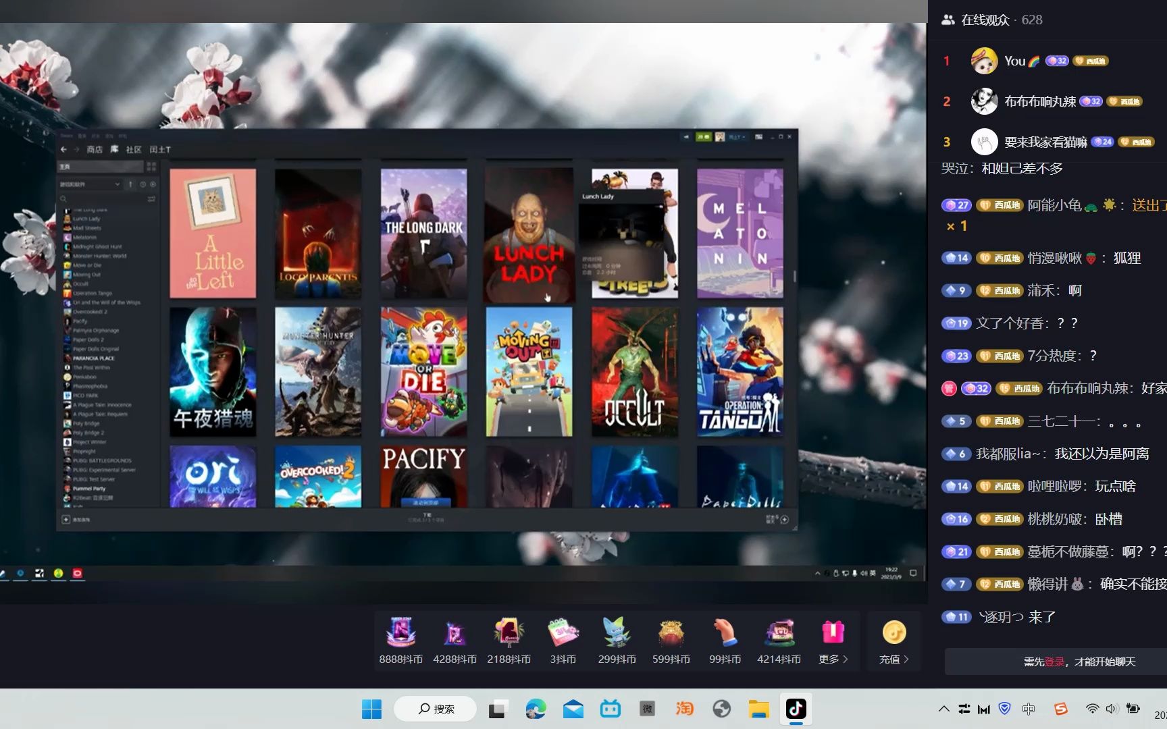This screenshot has width=1167, height=729.
Task: Click the 登录 login link in chat
Action: (1055, 662)
